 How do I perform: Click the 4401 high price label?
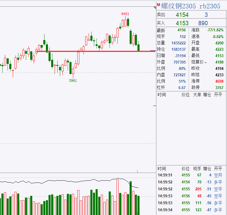[125, 14]
